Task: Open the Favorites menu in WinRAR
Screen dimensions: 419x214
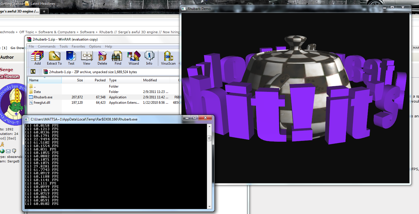Action: (x=78, y=46)
